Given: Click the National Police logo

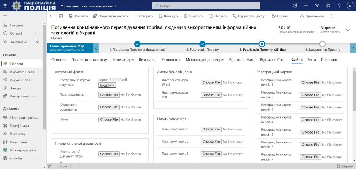Looking at the screenshot, I should 34,6.
